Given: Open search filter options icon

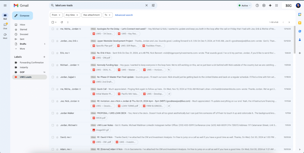Looking at the screenshot, I should tap(153, 5).
